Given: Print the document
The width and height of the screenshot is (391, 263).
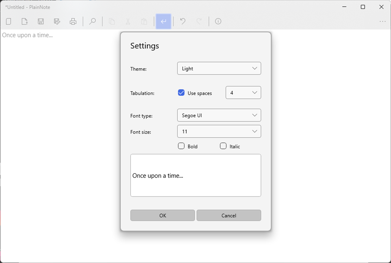Looking at the screenshot, I should pos(73,21).
